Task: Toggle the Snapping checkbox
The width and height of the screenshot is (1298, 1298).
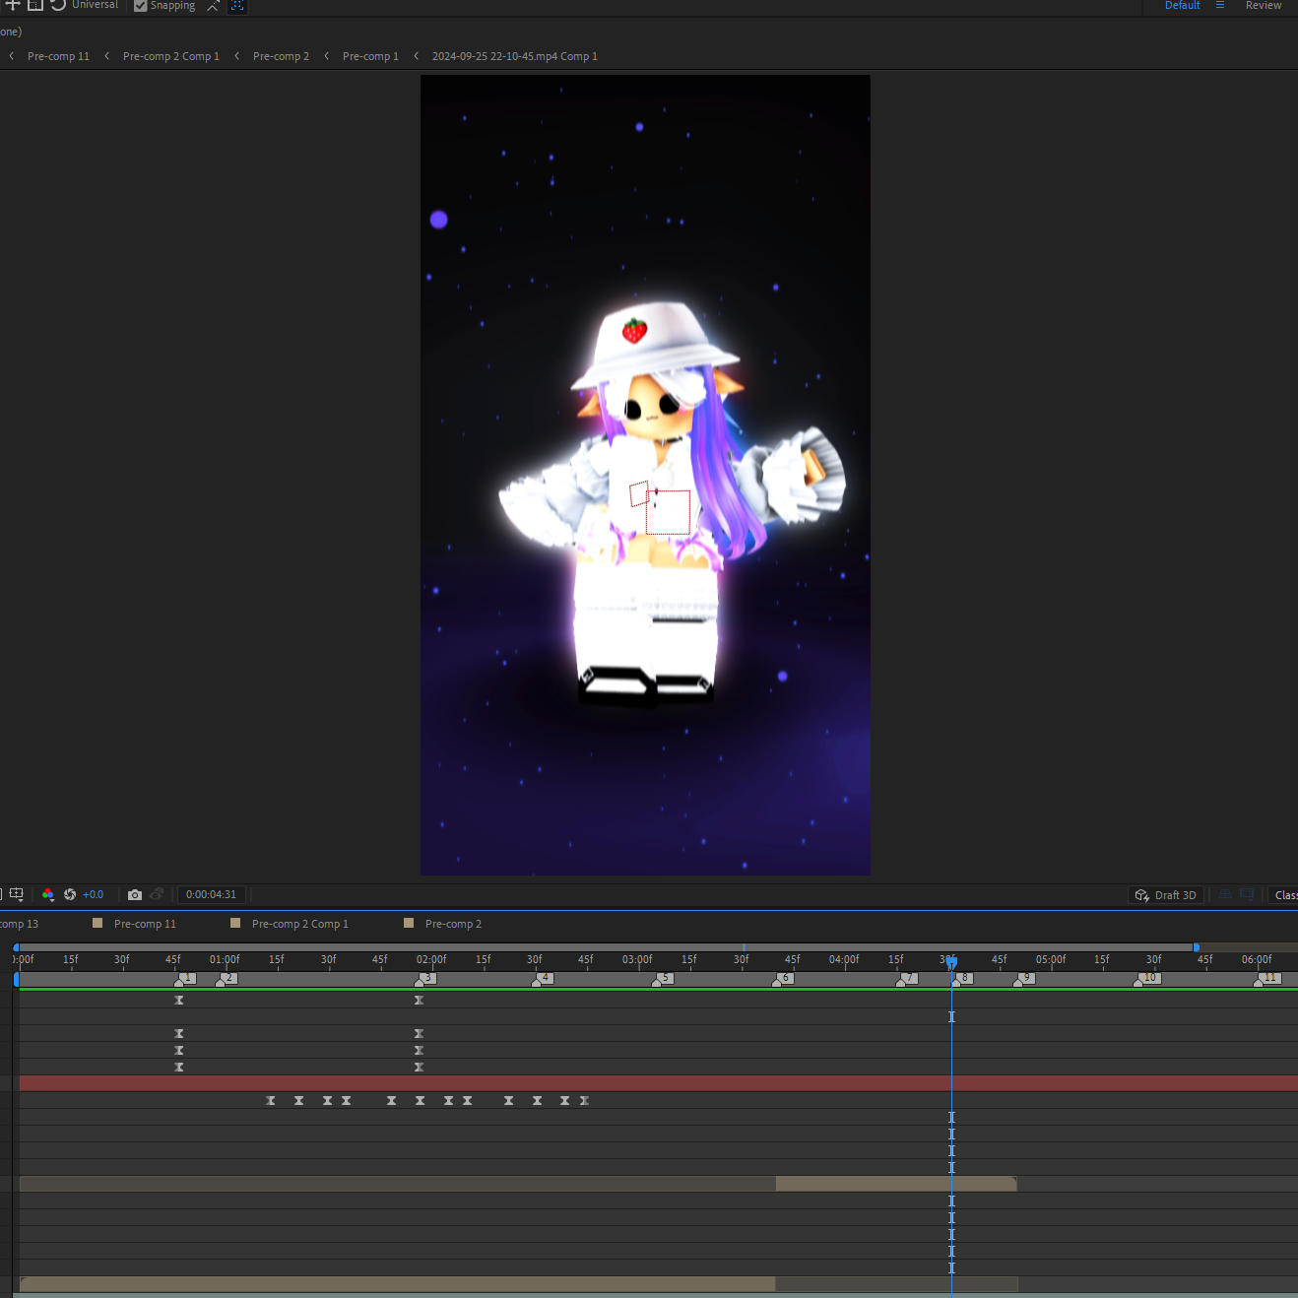Action: tap(141, 6)
